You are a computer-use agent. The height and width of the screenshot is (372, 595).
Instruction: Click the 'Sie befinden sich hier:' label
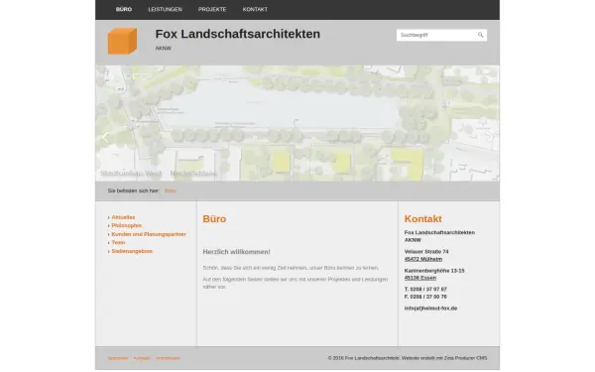134,190
